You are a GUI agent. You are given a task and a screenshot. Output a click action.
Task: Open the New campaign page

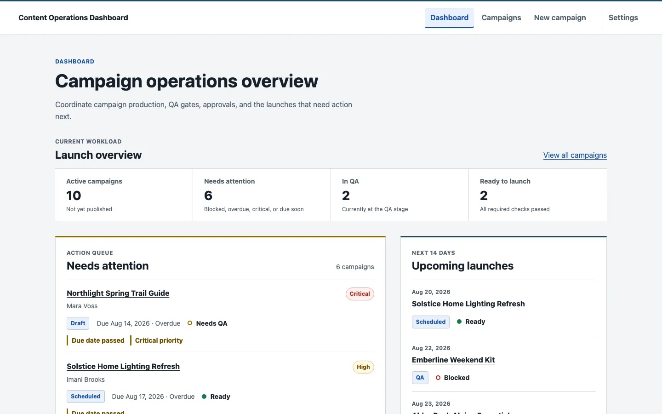tap(560, 18)
